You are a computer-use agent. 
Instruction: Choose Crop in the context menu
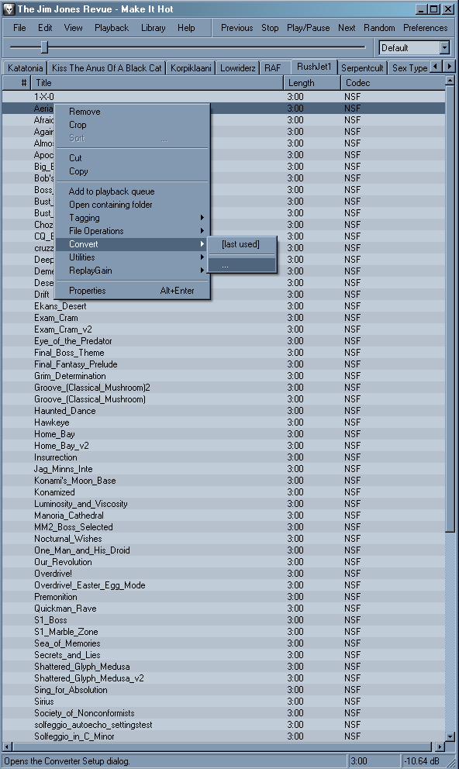coord(133,125)
